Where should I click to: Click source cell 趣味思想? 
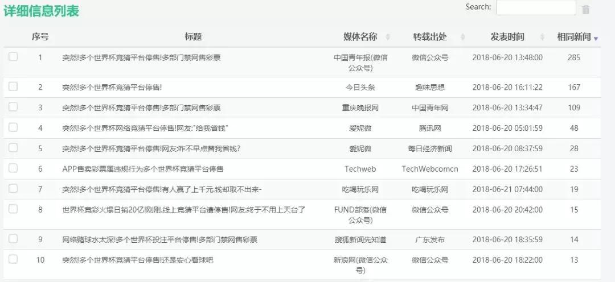[430, 88]
